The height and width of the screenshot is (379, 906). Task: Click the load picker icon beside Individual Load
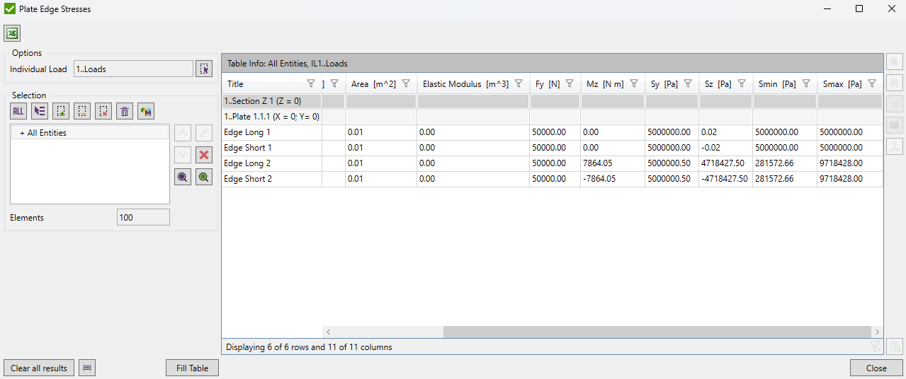(x=204, y=69)
